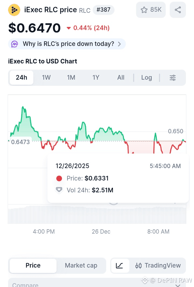Select the 1W time range tab
This screenshot has height=287, width=194.
pyautogui.click(x=46, y=78)
